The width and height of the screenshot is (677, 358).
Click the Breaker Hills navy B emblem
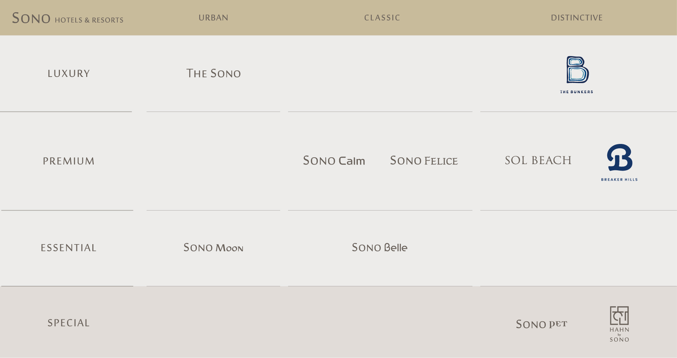[620, 157]
